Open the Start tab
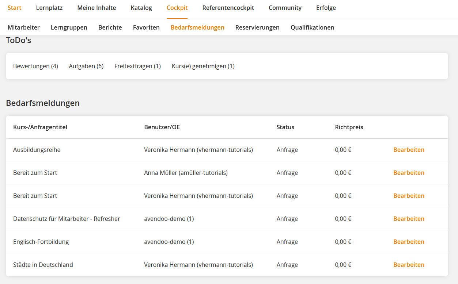The width and height of the screenshot is (458, 284). pyautogui.click(x=14, y=8)
